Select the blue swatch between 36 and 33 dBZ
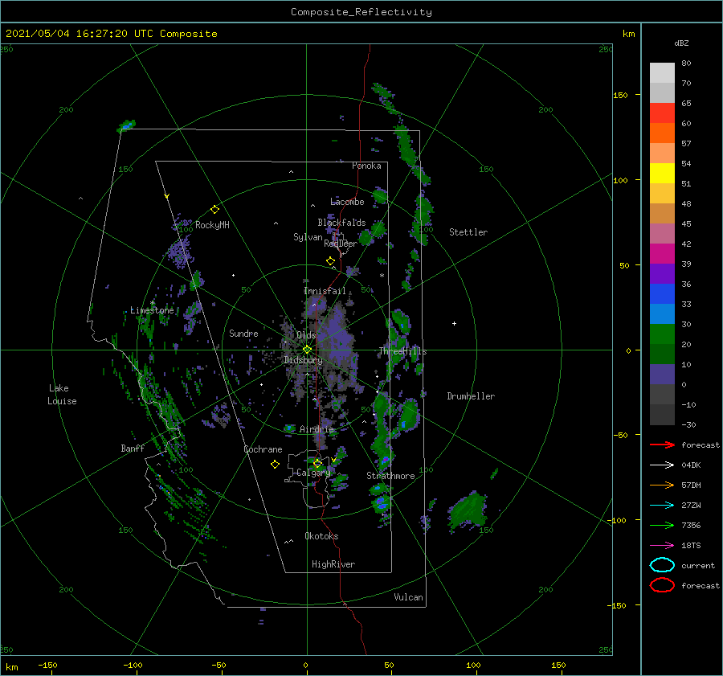This screenshot has width=723, height=676. tap(662, 294)
